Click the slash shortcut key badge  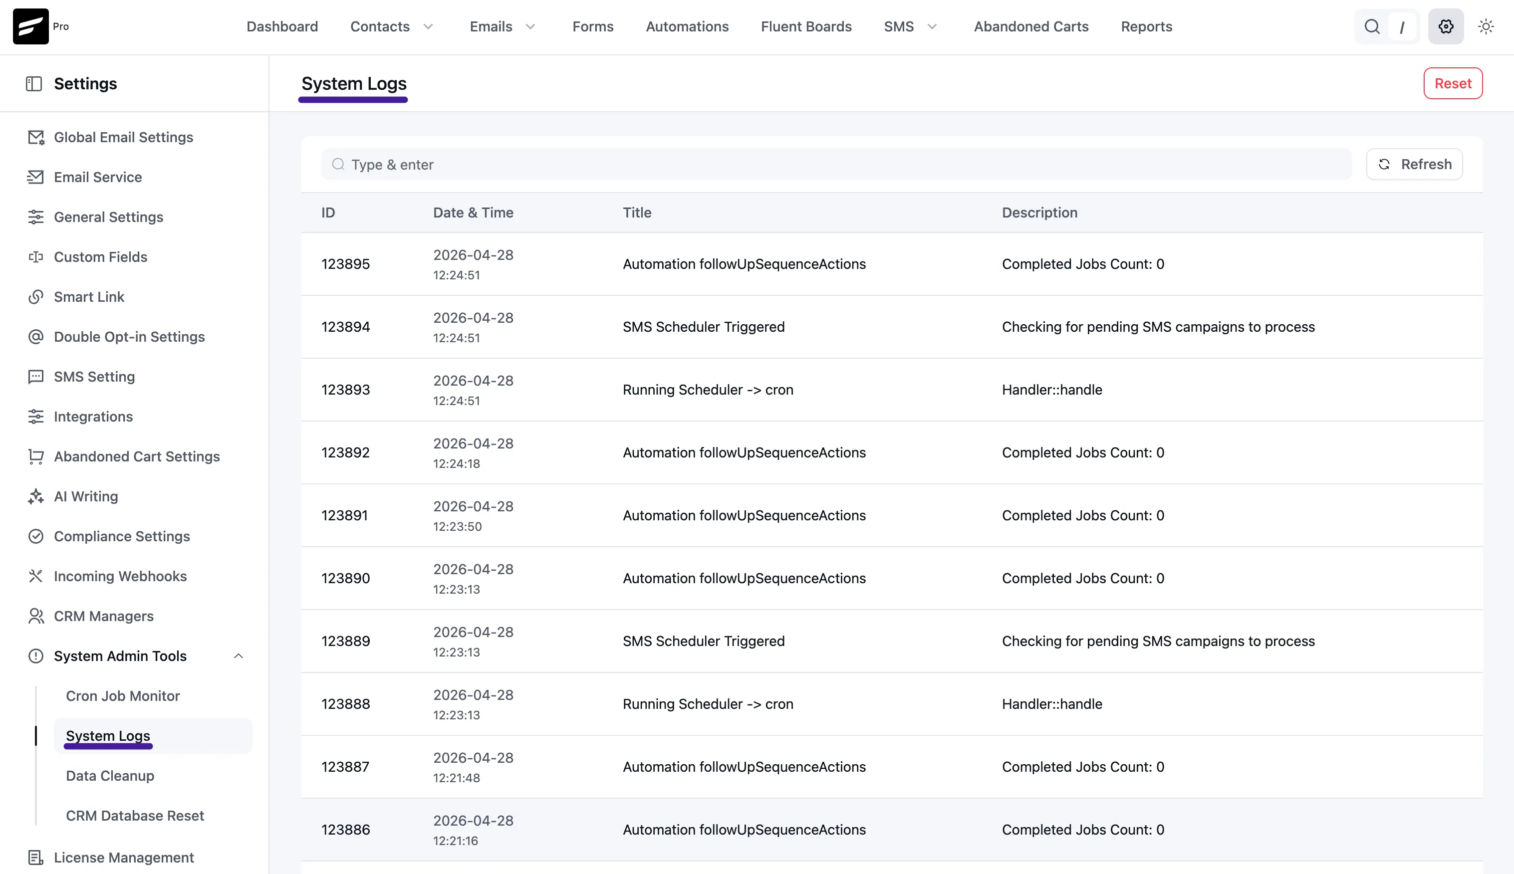[x=1402, y=27]
